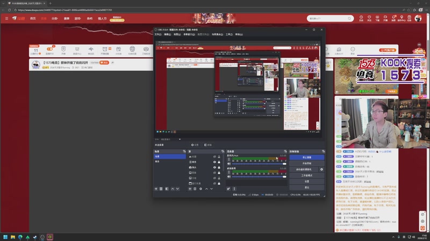The width and height of the screenshot is (430, 241).
Task: Click the orange PC客户端 button
Action: tap(388, 50)
